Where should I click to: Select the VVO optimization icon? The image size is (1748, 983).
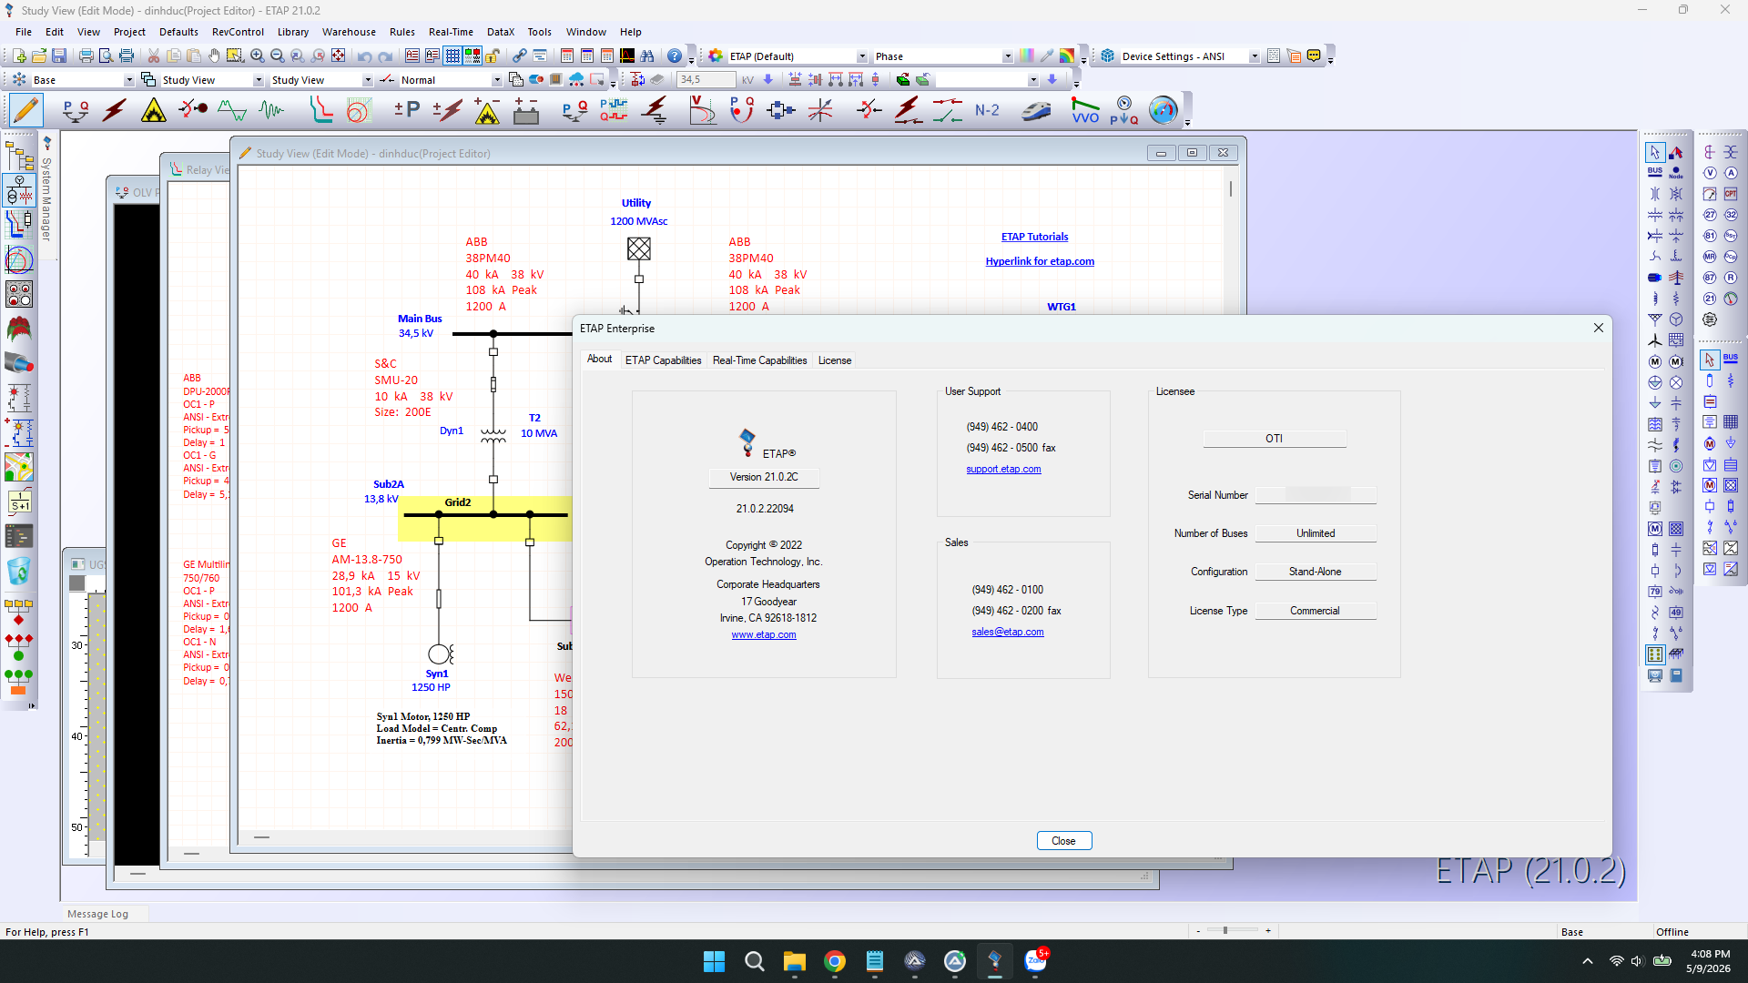coord(1085,110)
